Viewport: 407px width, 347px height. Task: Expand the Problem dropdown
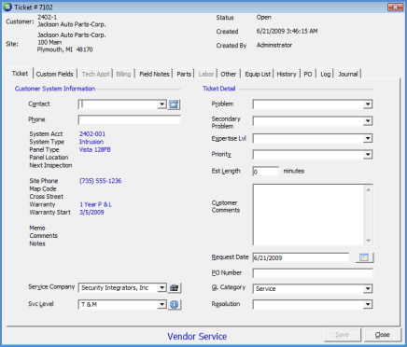tap(368, 104)
